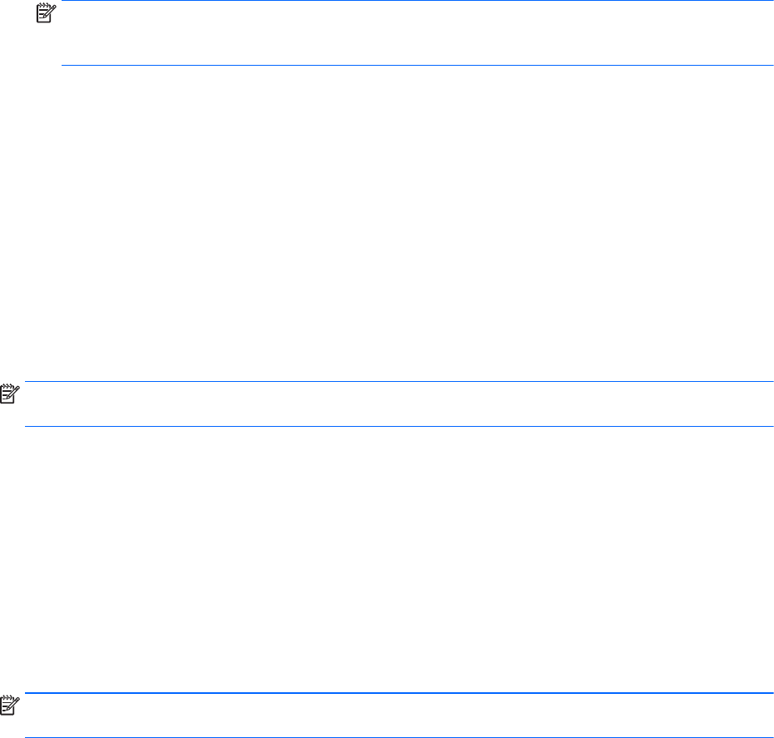
Task: Click the blank area between middle and bottom notes
Action: tap(387, 560)
